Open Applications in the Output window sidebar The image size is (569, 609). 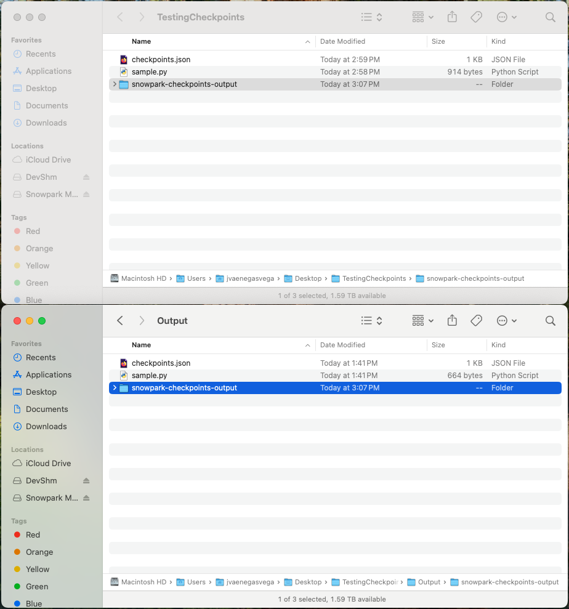pyautogui.click(x=49, y=375)
